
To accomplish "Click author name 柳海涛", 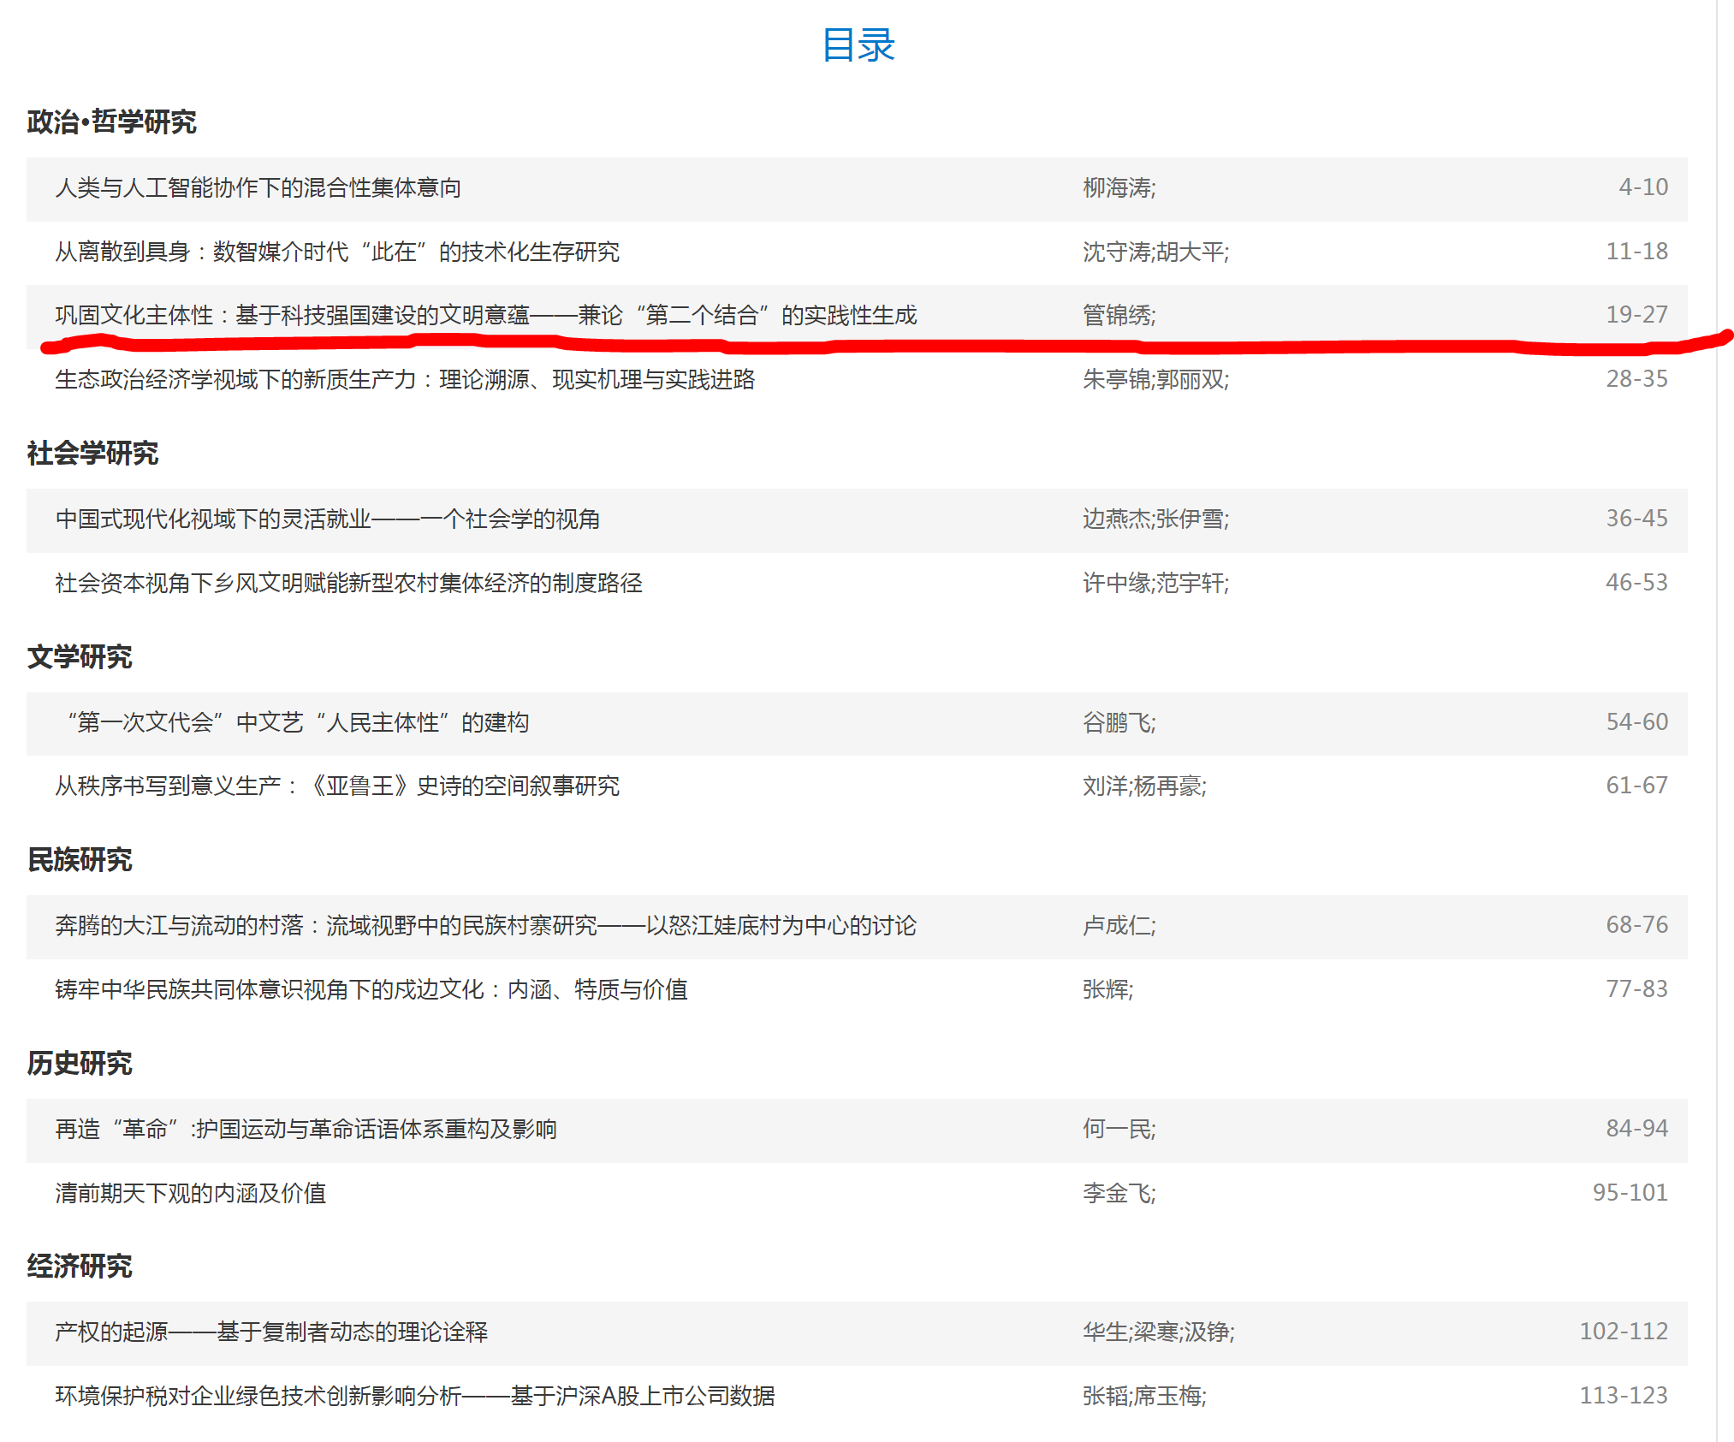I will coord(1117,187).
